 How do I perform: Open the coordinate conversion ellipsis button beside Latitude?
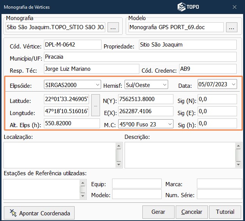point(95,105)
